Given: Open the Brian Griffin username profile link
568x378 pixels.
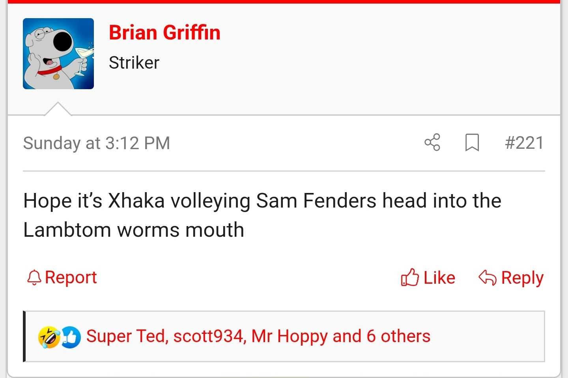Looking at the screenshot, I should tap(164, 32).
